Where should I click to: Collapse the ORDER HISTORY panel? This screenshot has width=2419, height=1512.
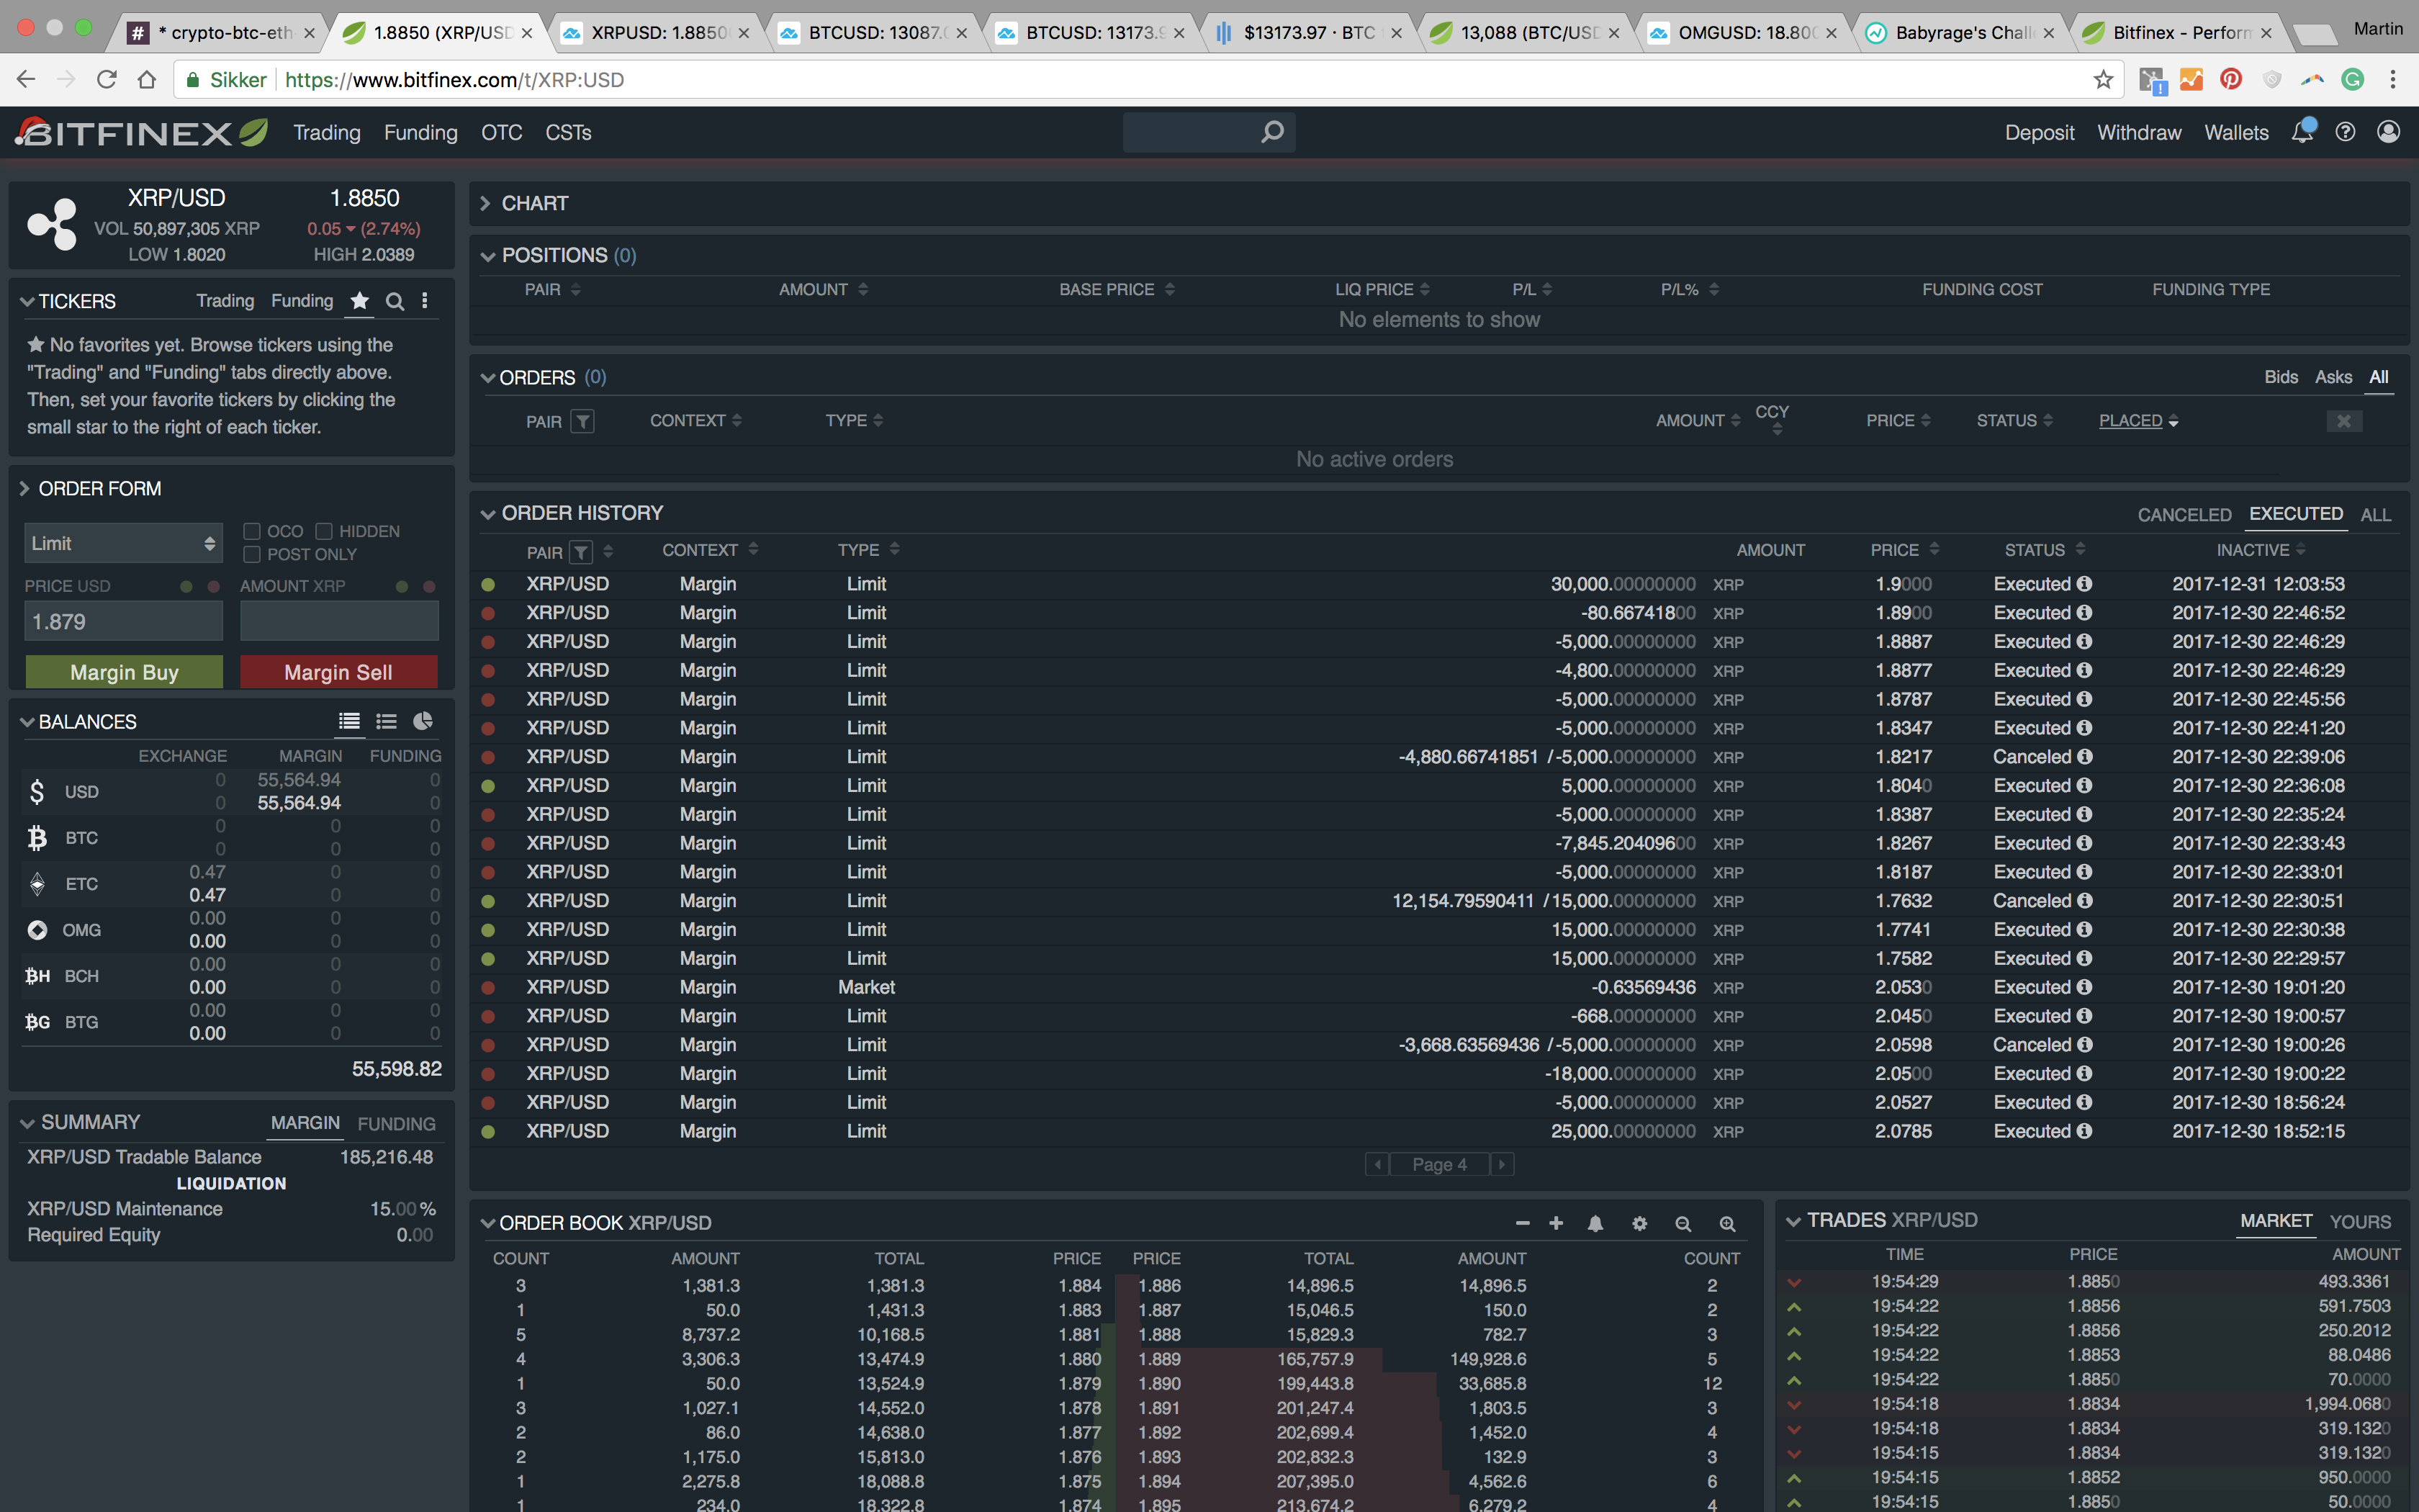[488, 514]
